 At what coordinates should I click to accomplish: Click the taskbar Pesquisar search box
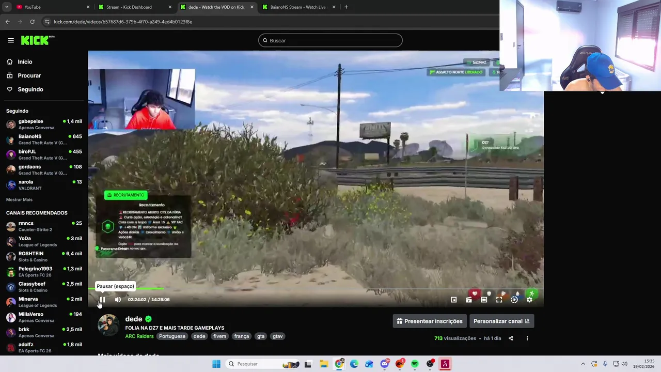click(262, 364)
